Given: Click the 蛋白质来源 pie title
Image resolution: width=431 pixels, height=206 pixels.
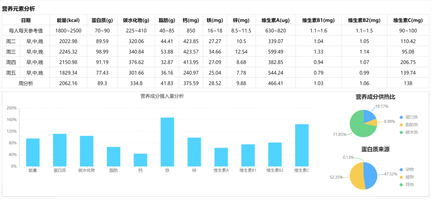Looking at the screenshot, I should coord(376,149).
